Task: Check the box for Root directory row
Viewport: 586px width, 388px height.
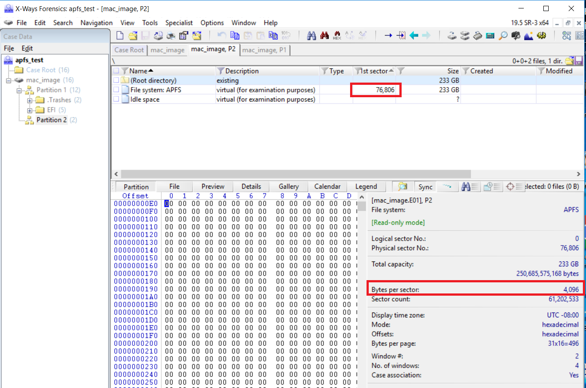Action: click(116, 81)
